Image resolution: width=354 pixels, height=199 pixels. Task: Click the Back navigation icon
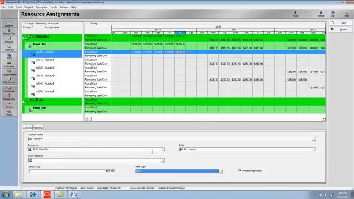tap(295, 14)
